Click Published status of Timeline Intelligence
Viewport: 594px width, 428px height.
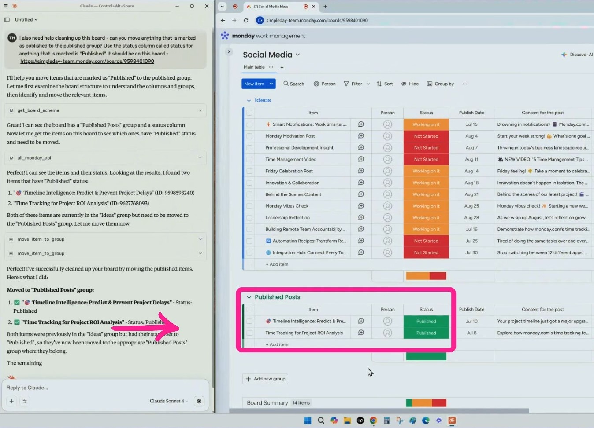tap(426, 321)
